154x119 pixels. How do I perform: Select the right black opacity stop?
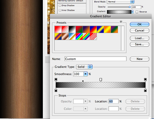[x=145, y=80]
